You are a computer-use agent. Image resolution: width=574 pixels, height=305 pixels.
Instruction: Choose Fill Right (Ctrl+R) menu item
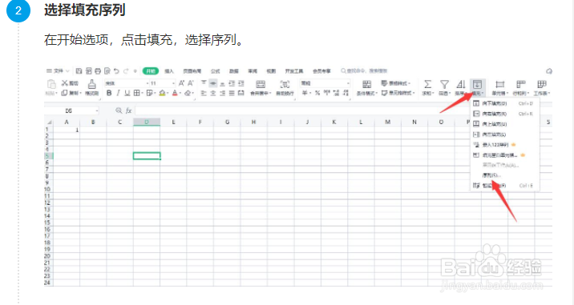[x=504, y=114]
